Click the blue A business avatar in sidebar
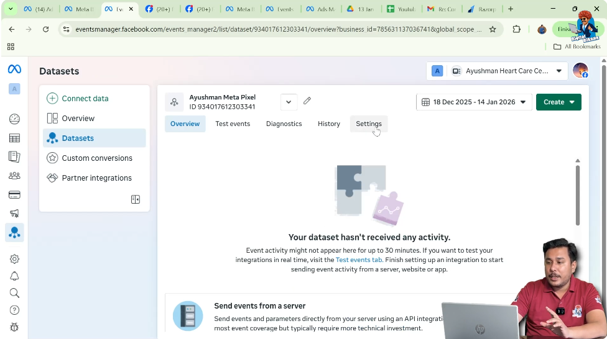Image resolution: width=607 pixels, height=339 pixels. (14, 89)
